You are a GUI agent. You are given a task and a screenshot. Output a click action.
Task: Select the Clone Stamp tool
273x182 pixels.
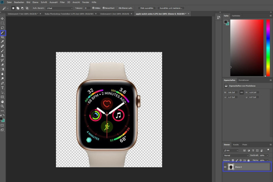(3, 56)
